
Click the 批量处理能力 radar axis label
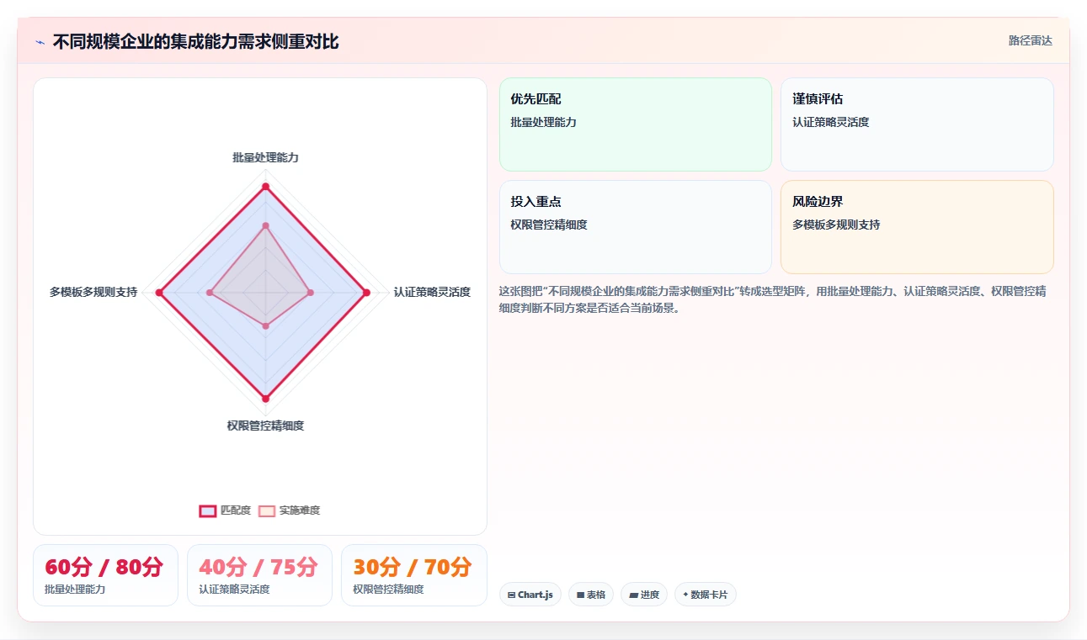pyautogui.click(x=266, y=157)
